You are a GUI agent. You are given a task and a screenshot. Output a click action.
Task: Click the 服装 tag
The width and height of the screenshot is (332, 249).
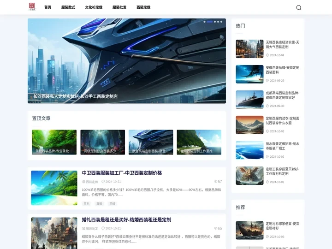[99, 203]
